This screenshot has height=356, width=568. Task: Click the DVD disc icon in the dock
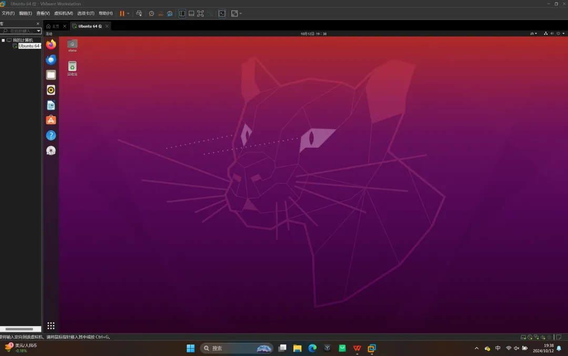51,151
